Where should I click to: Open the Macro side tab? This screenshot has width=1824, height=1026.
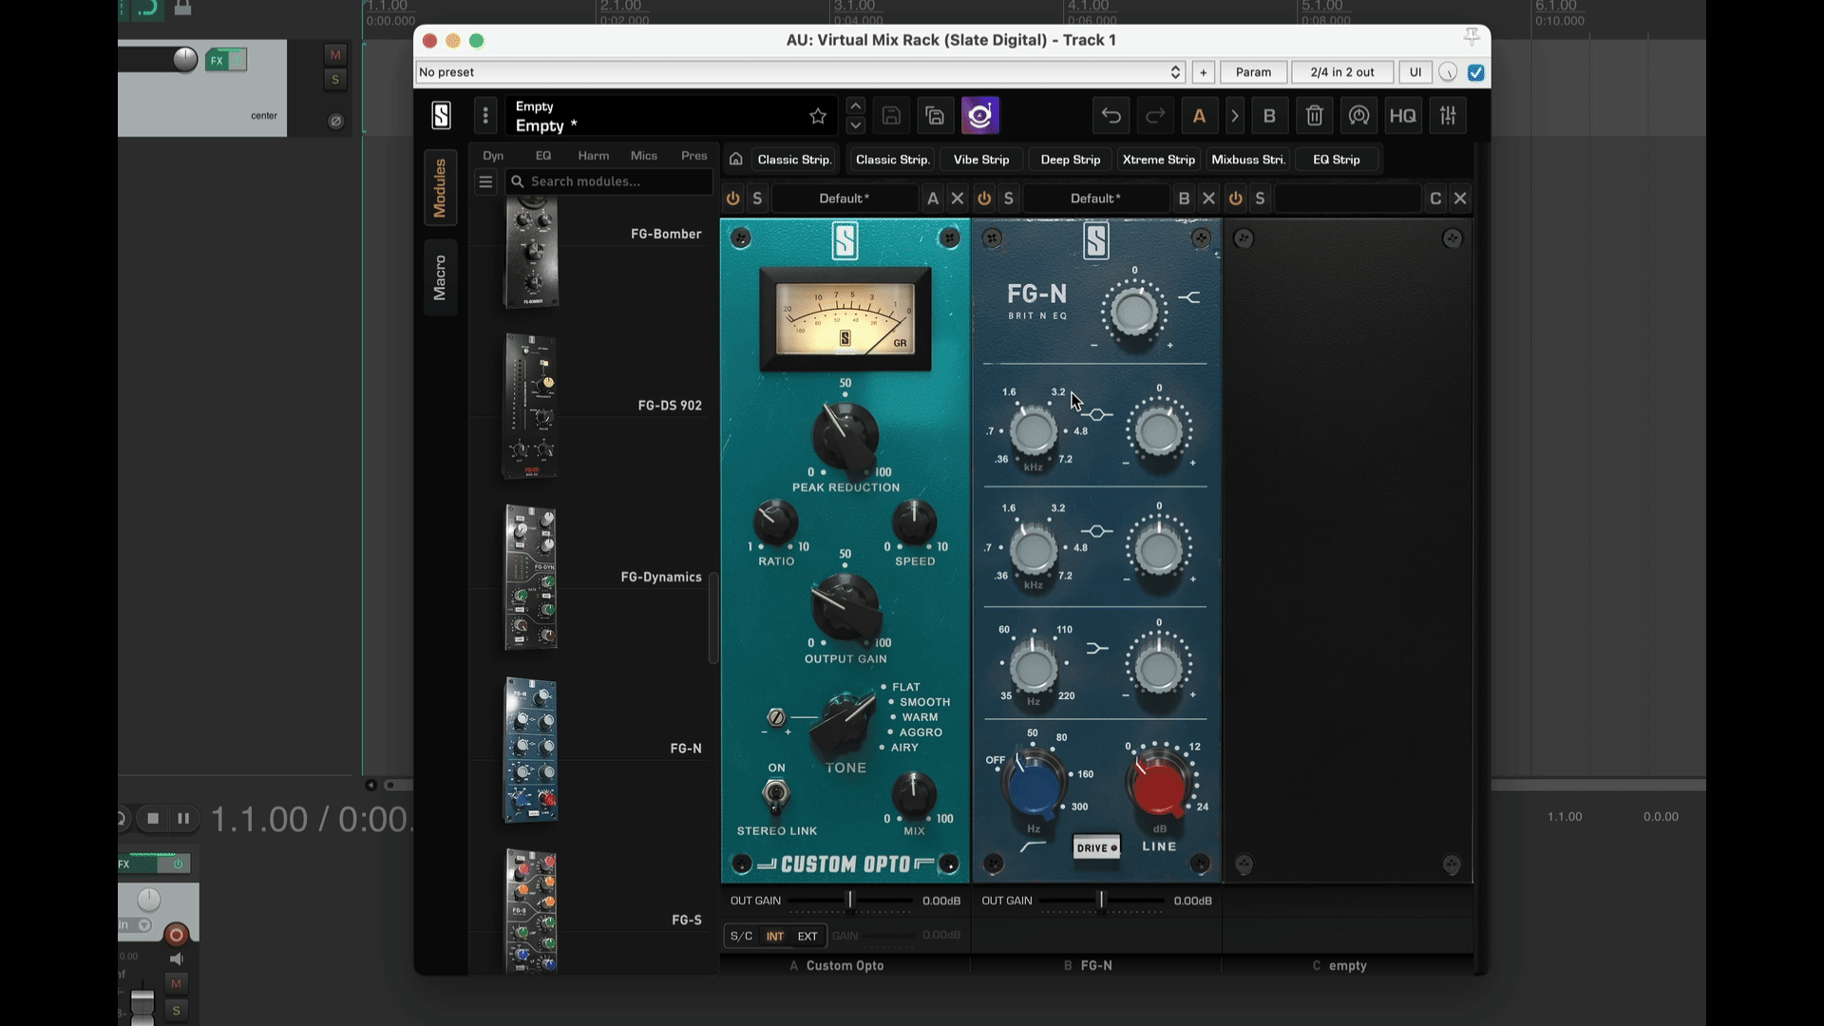(x=440, y=277)
